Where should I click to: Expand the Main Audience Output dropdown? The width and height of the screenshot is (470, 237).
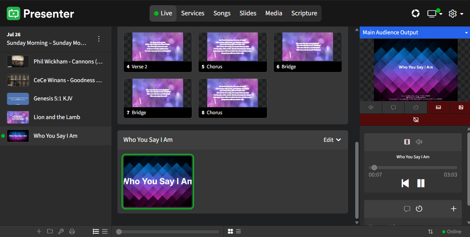click(x=466, y=33)
